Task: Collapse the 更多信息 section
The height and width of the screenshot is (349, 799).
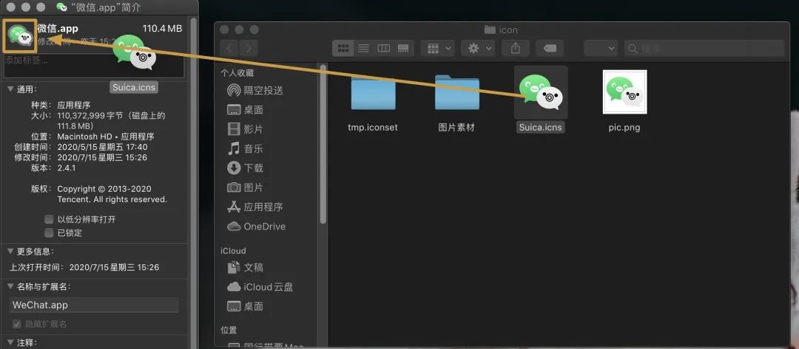Action: point(10,252)
